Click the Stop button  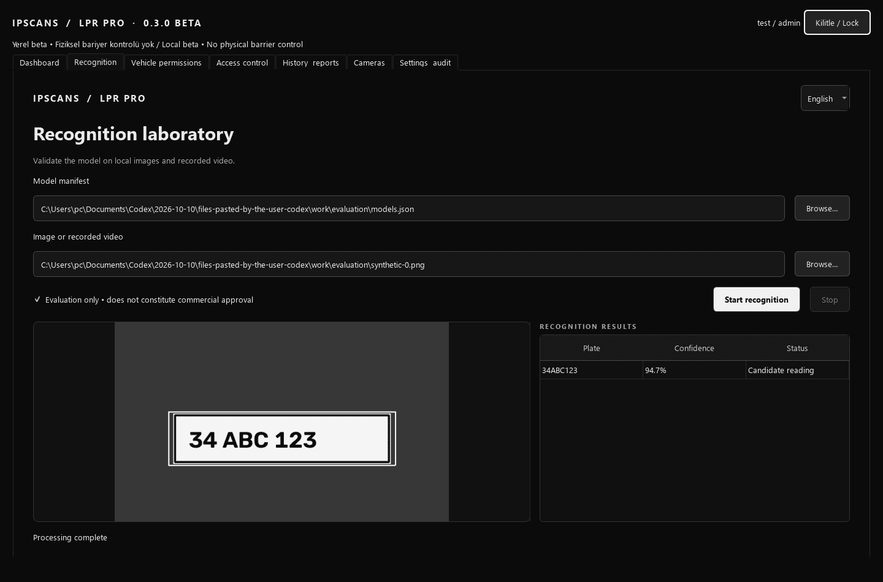(x=830, y=300)
